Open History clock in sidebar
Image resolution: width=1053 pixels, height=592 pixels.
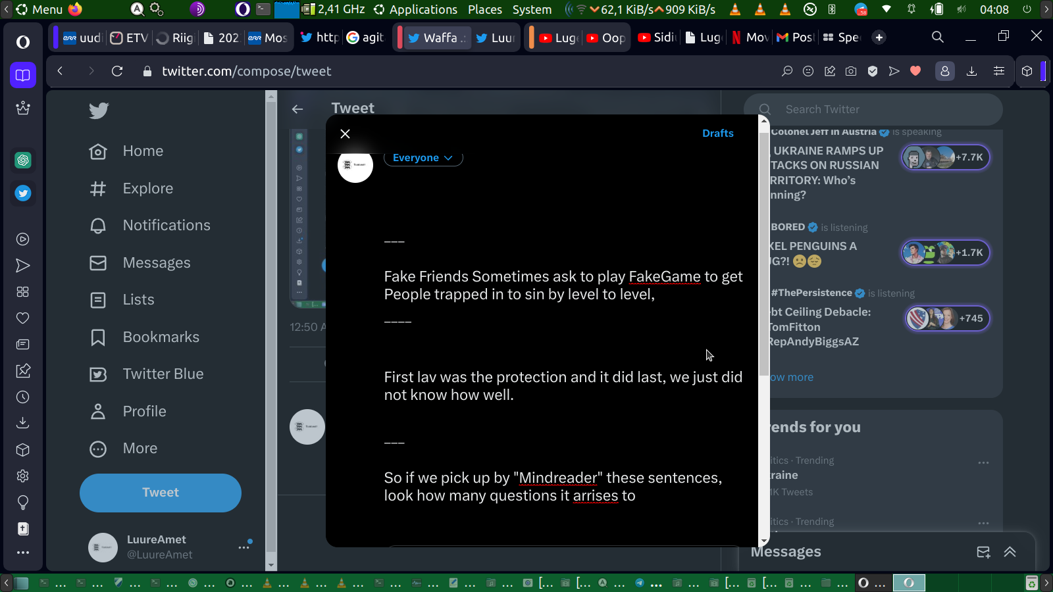click(23, 397)
